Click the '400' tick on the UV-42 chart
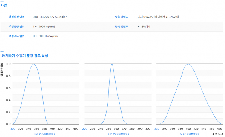 click(x=188, y=129)
